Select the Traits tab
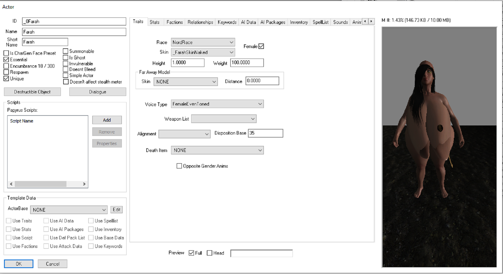Screen dimensions: 503x274 pos(138,21)
